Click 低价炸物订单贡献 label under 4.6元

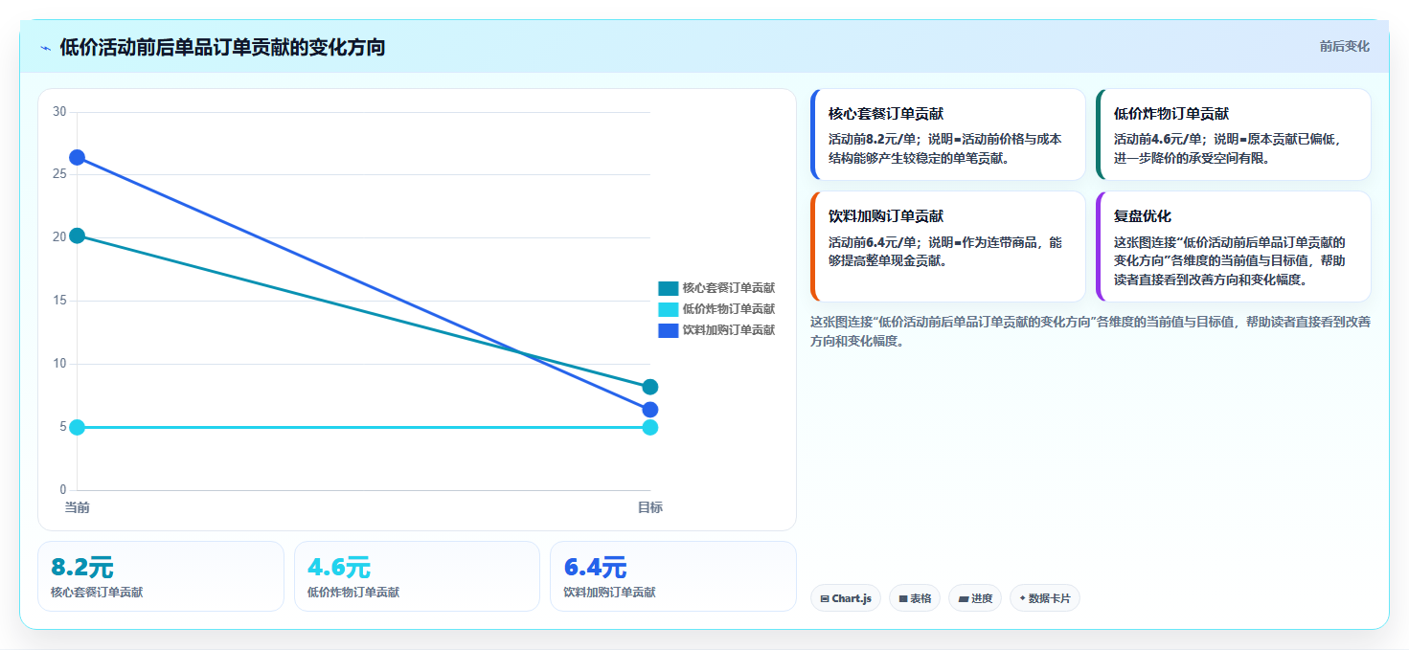[353, 593]
